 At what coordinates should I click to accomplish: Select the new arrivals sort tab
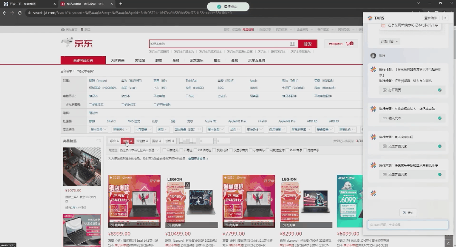pos(156,141)
